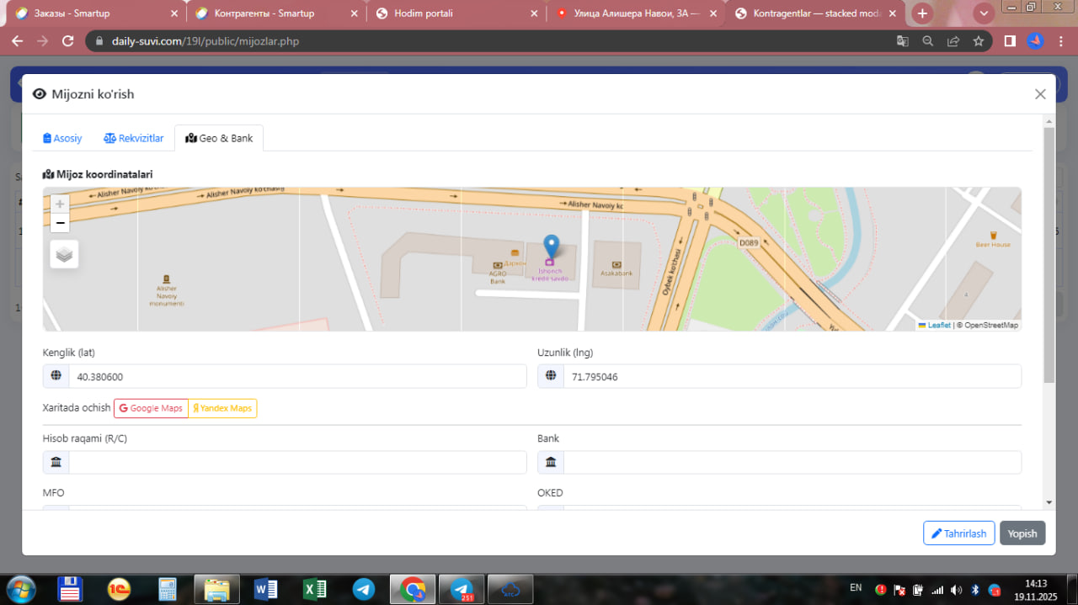The image size is (1078, 605).
Task: Zoom out on the map
Action: pos(60,223)
